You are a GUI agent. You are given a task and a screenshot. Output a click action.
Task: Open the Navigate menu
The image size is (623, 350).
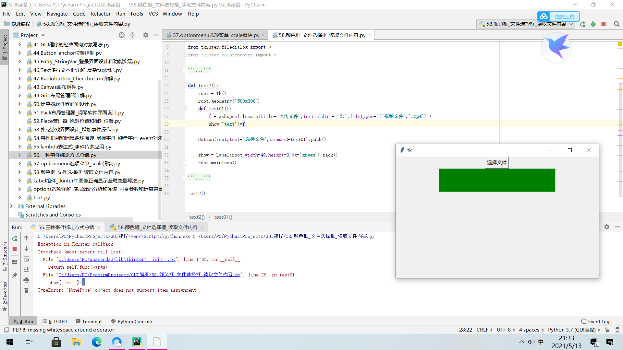57,14
